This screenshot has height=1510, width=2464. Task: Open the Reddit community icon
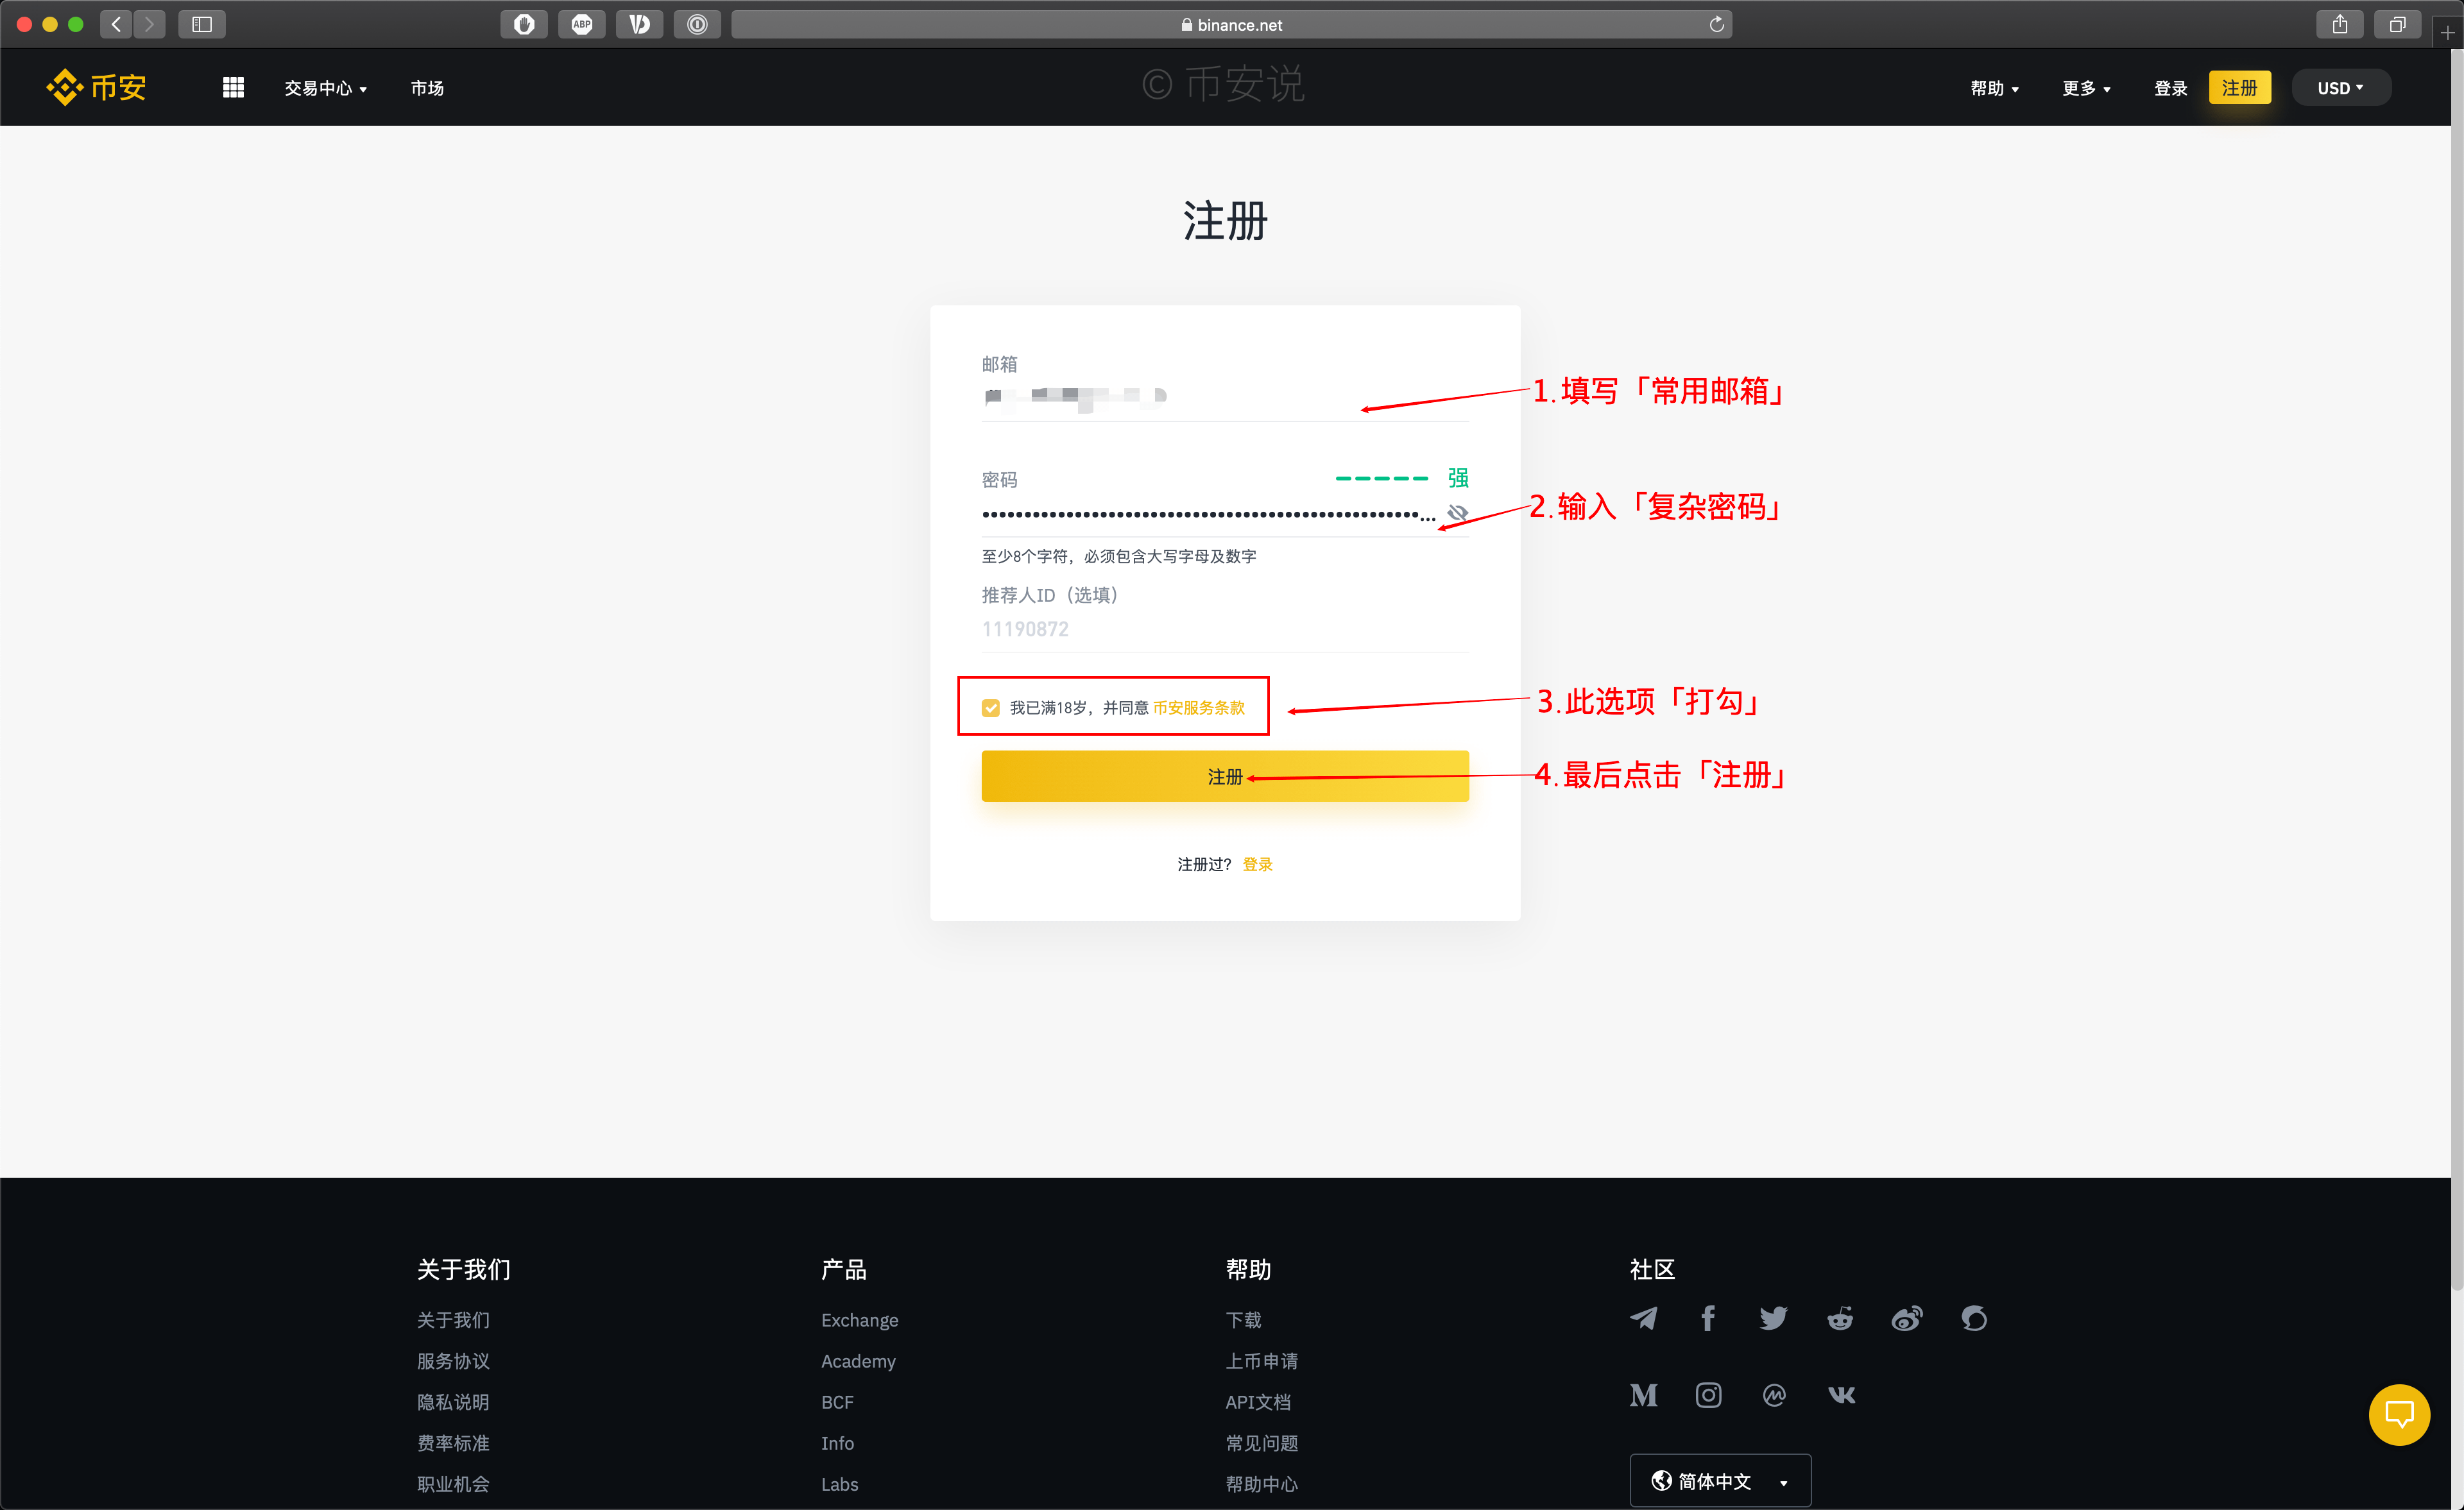point(1840,1318)
